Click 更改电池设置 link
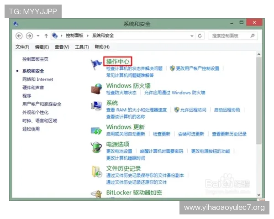The image size is (274, 219). point(119,151)
